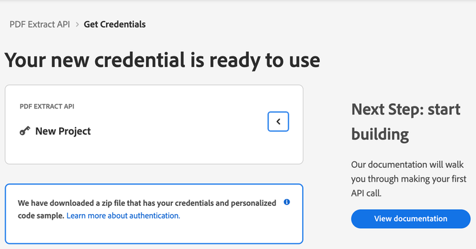Open Learn more about authentication link
476x249 pixels.
[123, 215]
